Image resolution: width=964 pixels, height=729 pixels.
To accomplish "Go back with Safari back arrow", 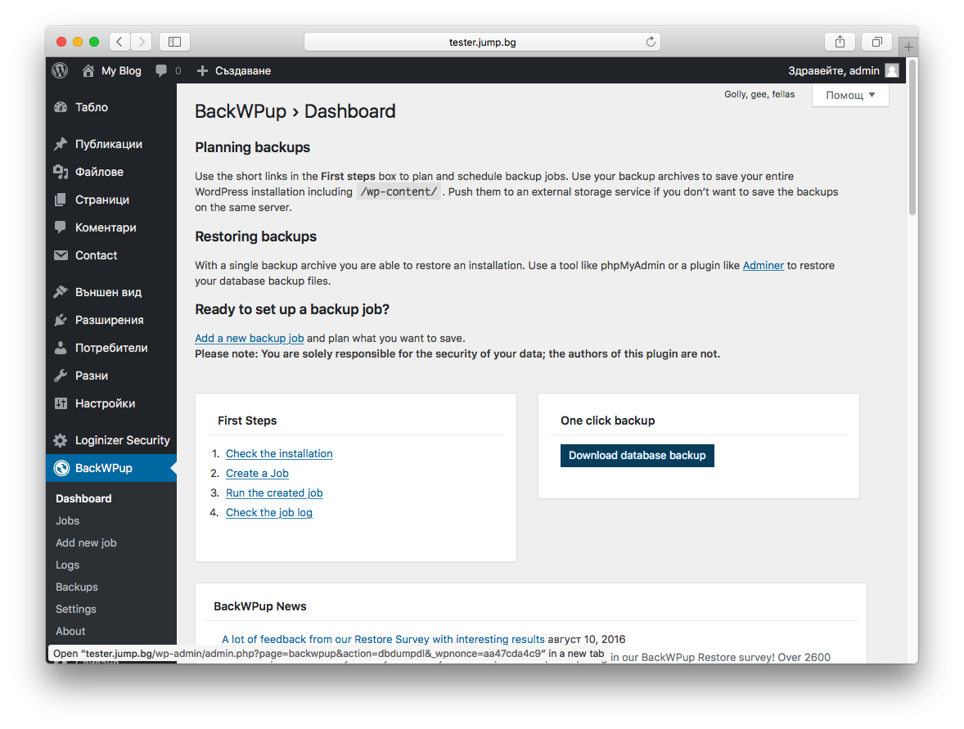I will 119,42.
